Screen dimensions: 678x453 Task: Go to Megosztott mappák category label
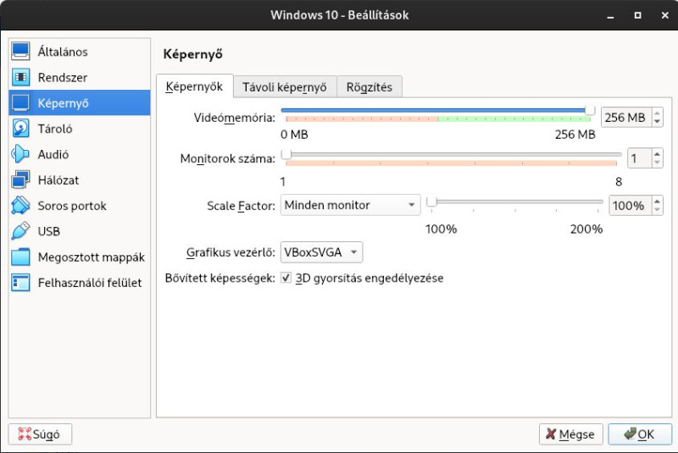click(92, 257)
